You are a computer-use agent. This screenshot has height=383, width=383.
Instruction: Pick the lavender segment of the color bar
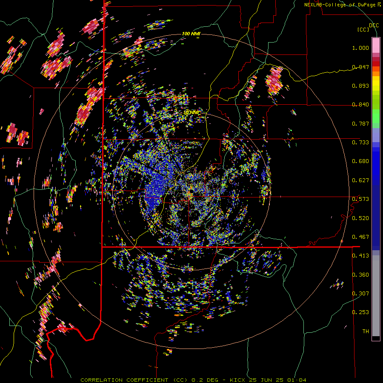376,135
